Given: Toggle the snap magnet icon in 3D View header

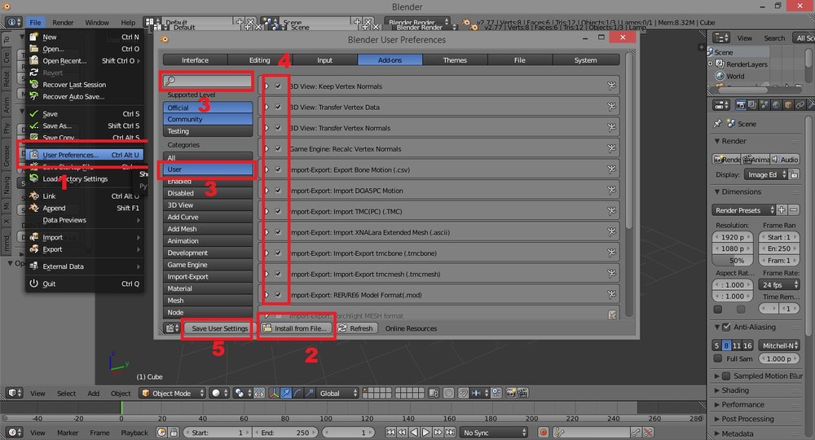Looking at the screenshot, I should click(x=463, y=394).
